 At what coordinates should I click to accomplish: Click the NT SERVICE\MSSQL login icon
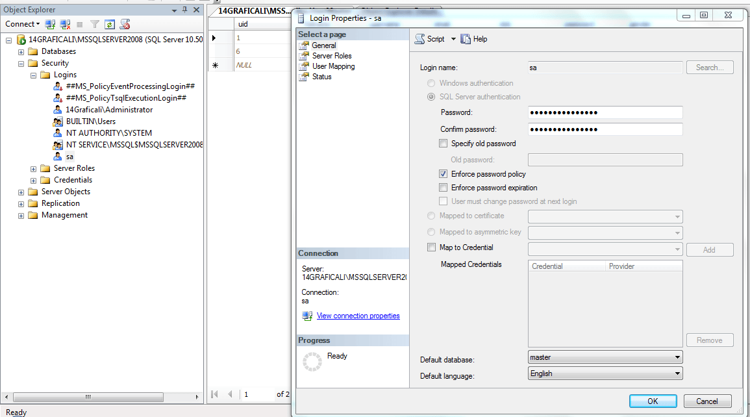point(58,145)
